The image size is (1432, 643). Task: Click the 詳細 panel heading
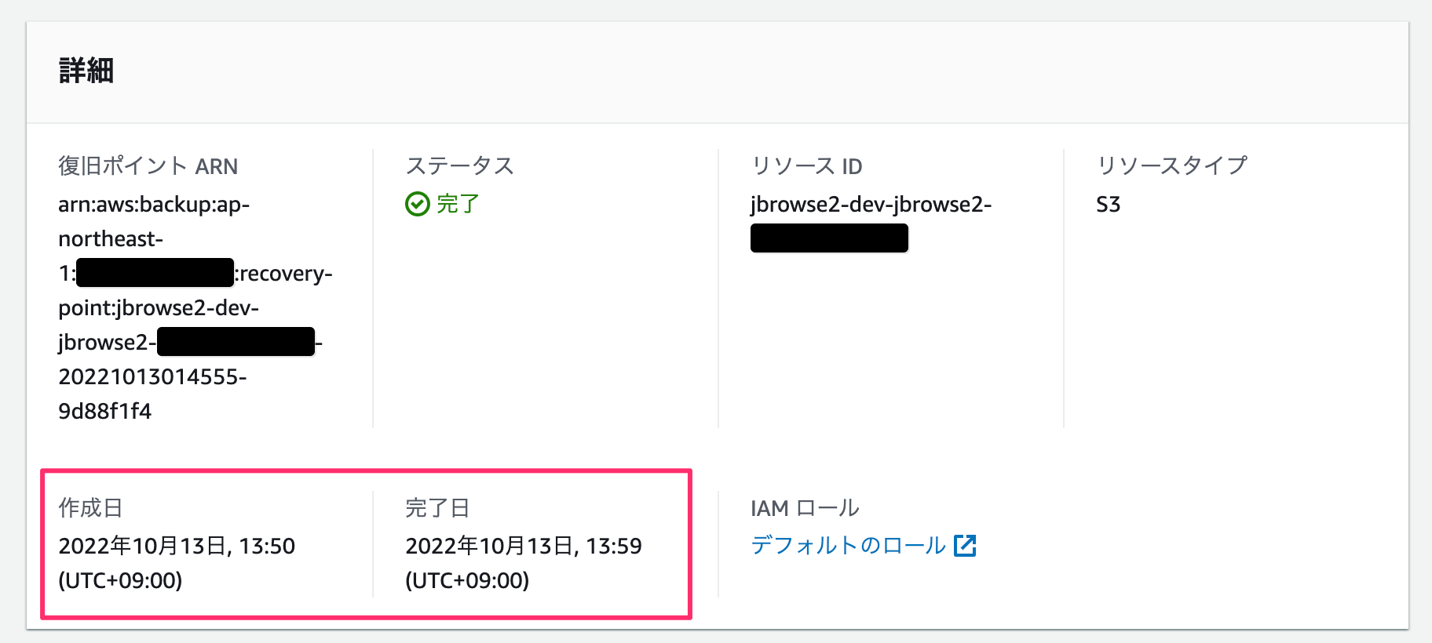tap(86, 71)
